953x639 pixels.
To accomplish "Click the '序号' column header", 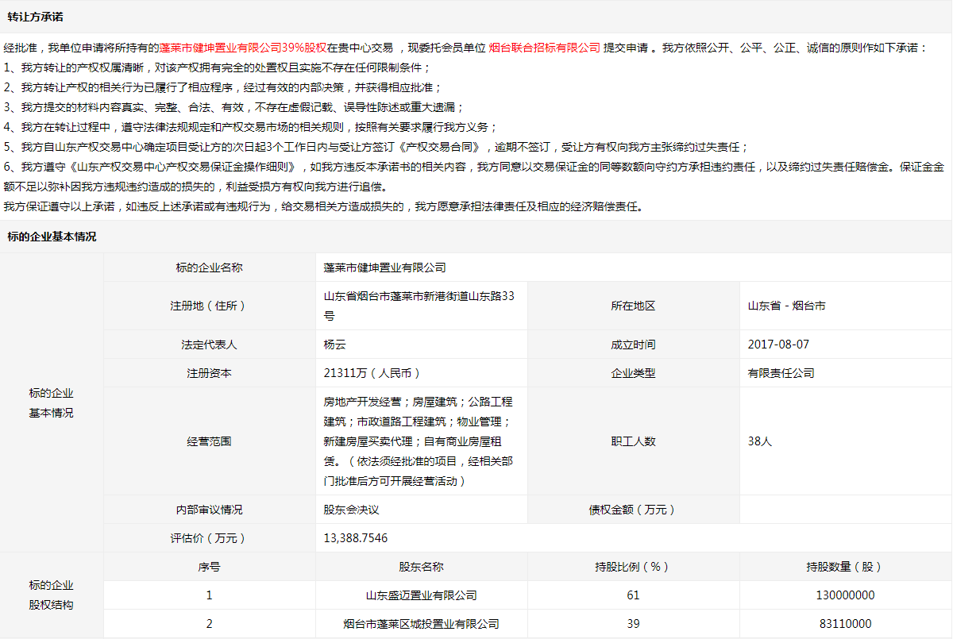I will coord(210,567).
